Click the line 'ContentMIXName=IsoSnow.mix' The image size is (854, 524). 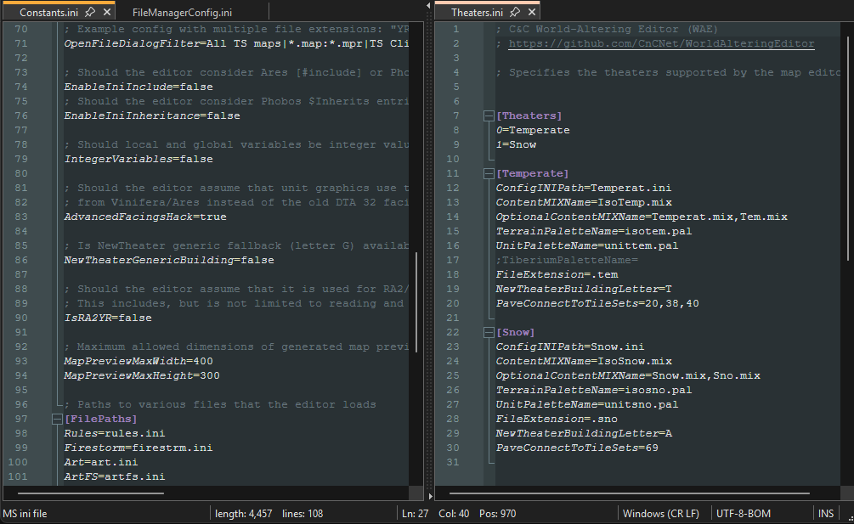pyautogui.click(x=584, y=361)
